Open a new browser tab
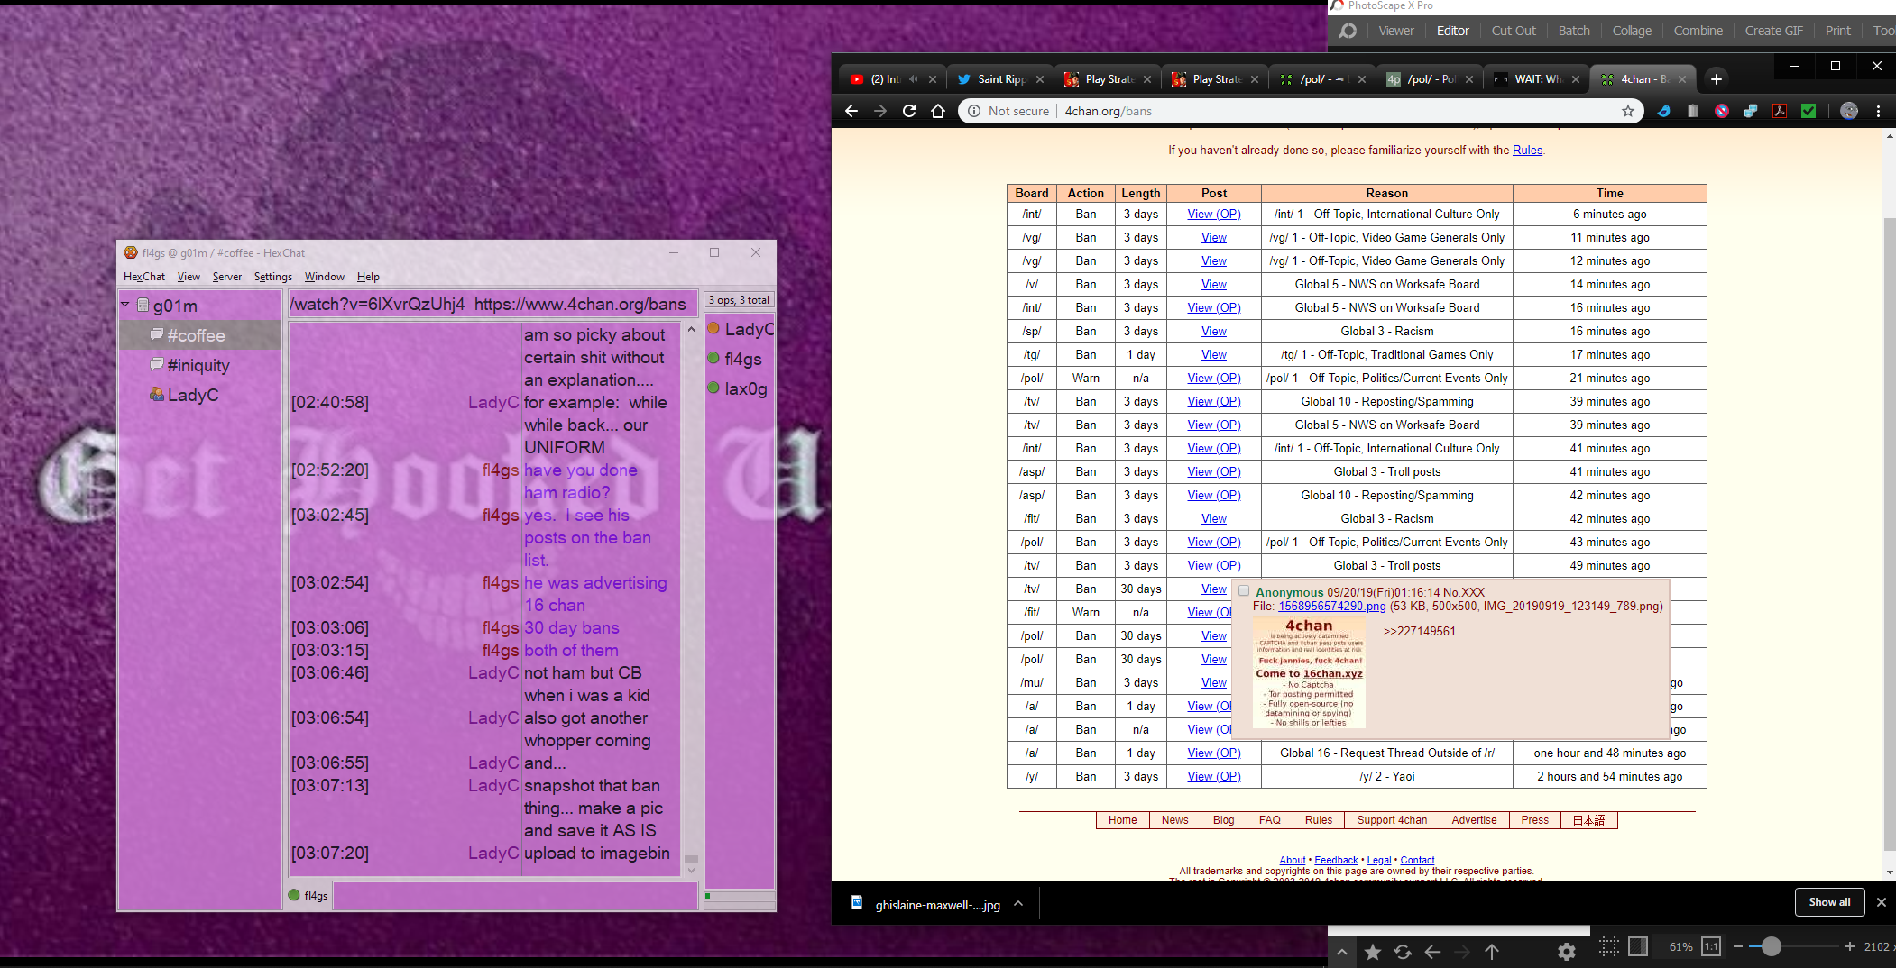 1716,79
